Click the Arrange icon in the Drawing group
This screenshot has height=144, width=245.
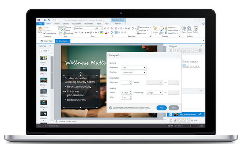[x=155, y=30]
